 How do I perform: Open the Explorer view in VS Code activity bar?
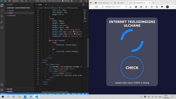2,5
